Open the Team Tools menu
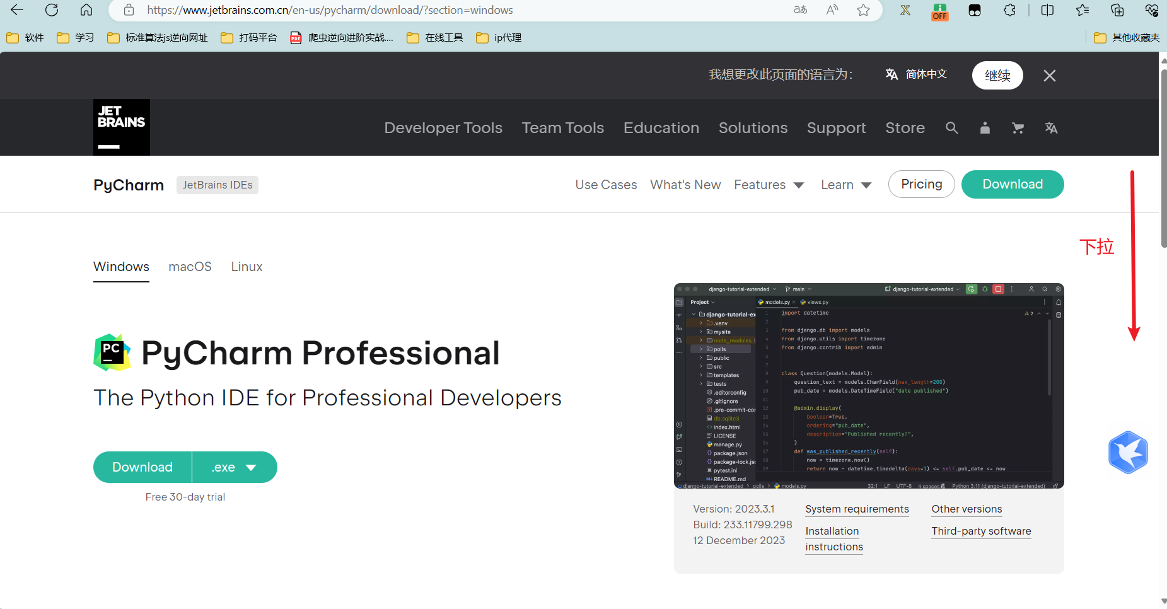 (563, 128)
